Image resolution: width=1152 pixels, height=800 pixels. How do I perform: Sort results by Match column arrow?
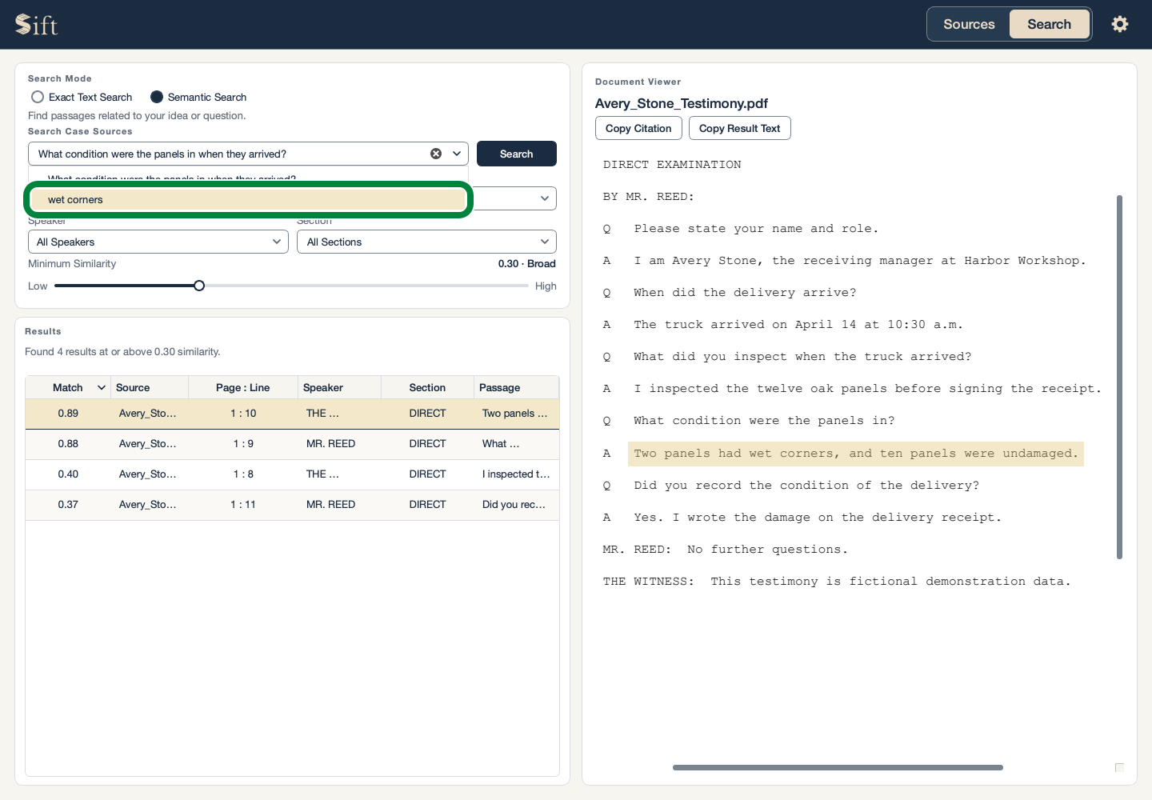(x=102, y=388)
